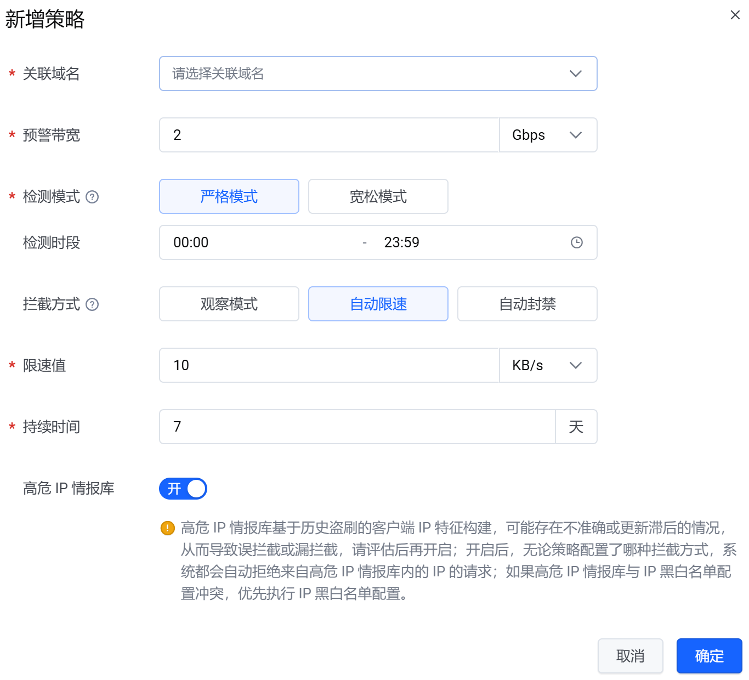Click the 取消 button

tap(630, 656)
